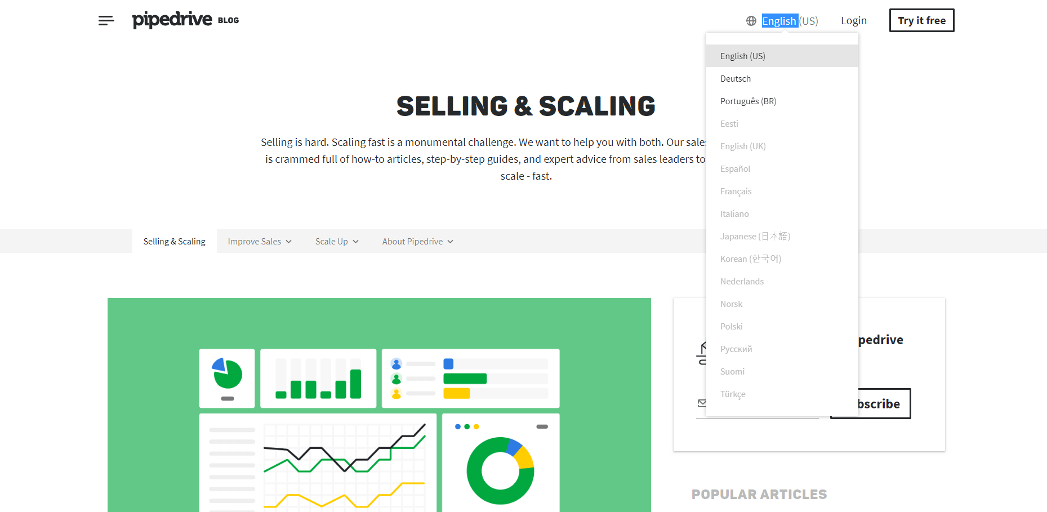Click the globe language icon

click(751, 21)
